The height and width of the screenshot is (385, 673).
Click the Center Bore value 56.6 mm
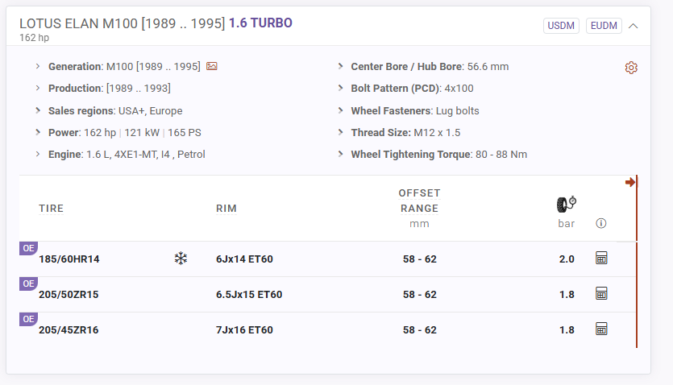click(x=488, y=67)
